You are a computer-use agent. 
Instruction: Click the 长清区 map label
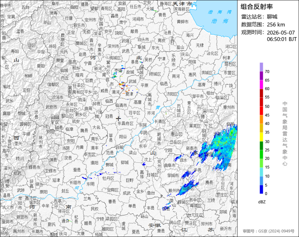pos(160,121)
